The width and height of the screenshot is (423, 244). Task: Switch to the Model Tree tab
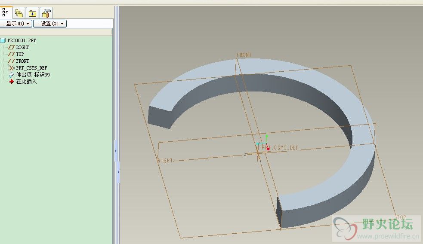click(6, 12)
